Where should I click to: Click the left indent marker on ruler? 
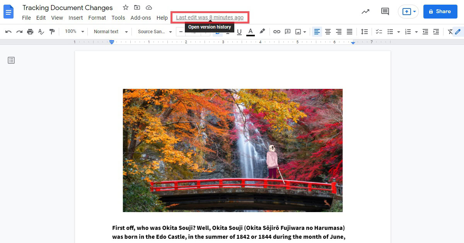112,42
